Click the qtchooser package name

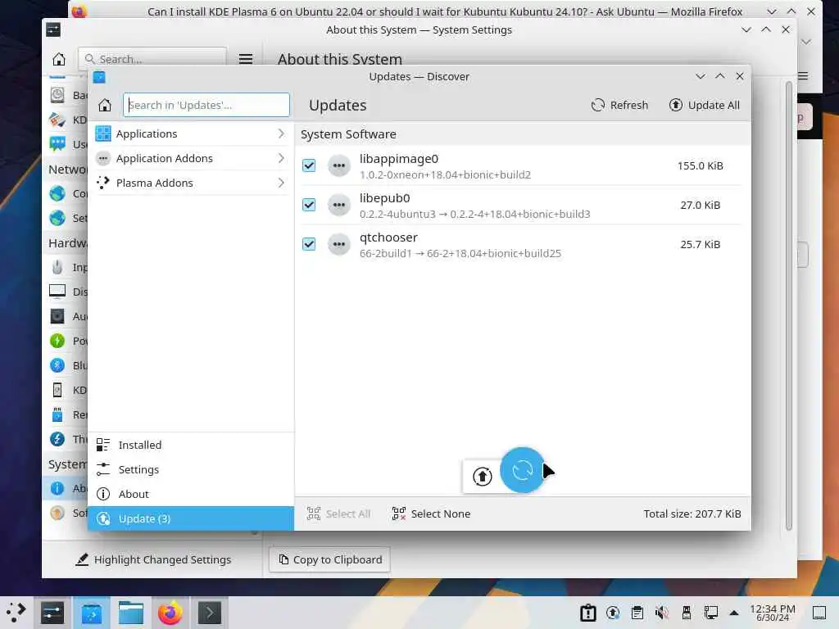click(x=388, y=238)
